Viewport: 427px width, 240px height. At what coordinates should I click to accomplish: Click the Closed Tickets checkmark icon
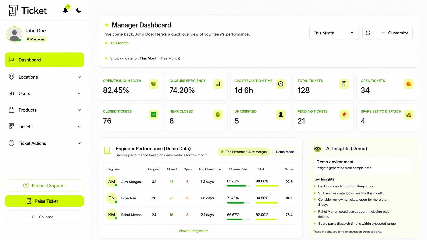[x=153, y=115]
